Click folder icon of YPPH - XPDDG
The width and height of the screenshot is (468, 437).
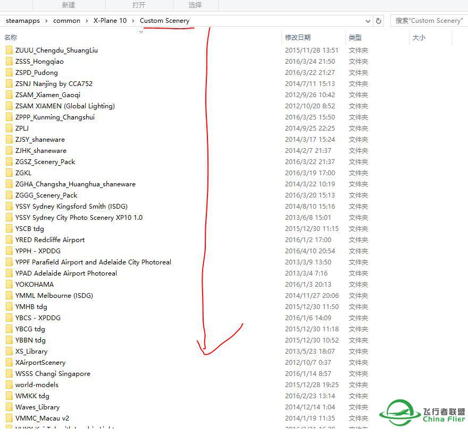pyautogui.click(x=9, y=251)
